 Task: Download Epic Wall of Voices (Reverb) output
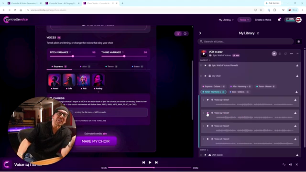(x=297, y=65)
